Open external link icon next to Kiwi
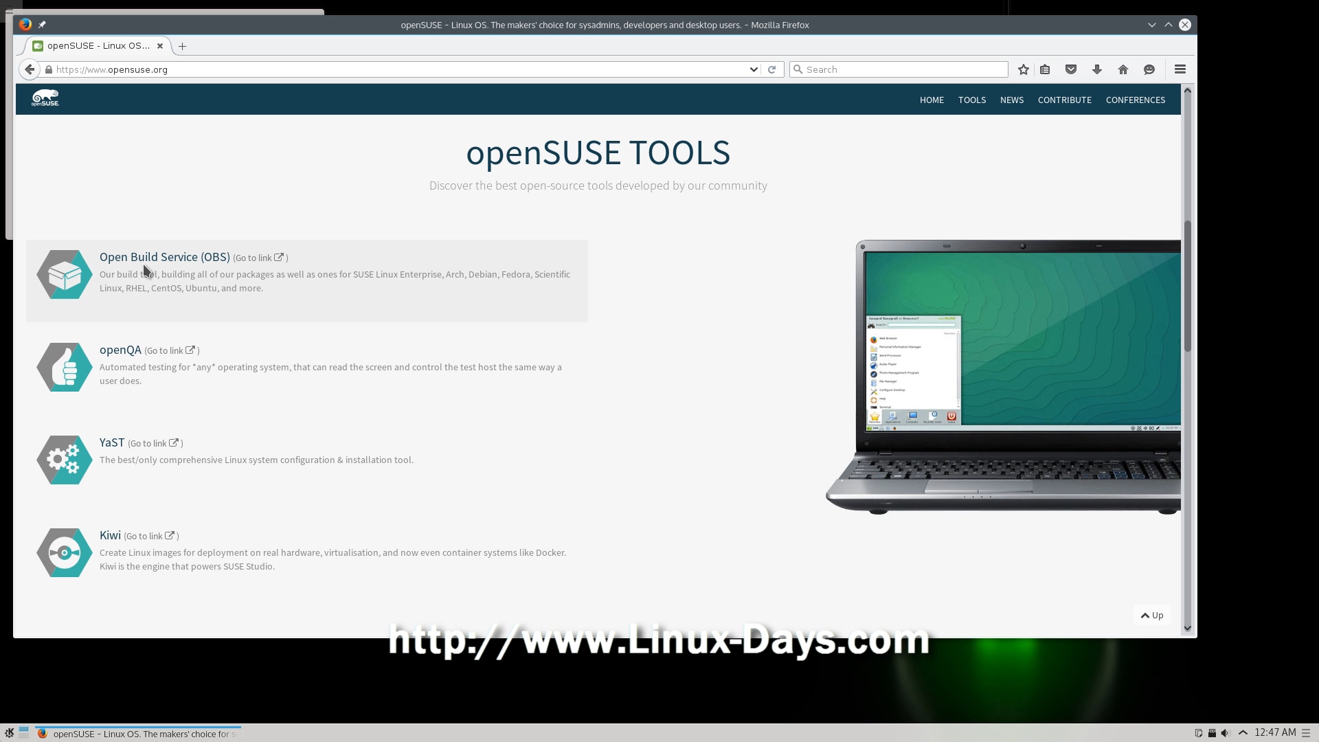The height and width of the screenshot is (742, 1319). (170, 536)
